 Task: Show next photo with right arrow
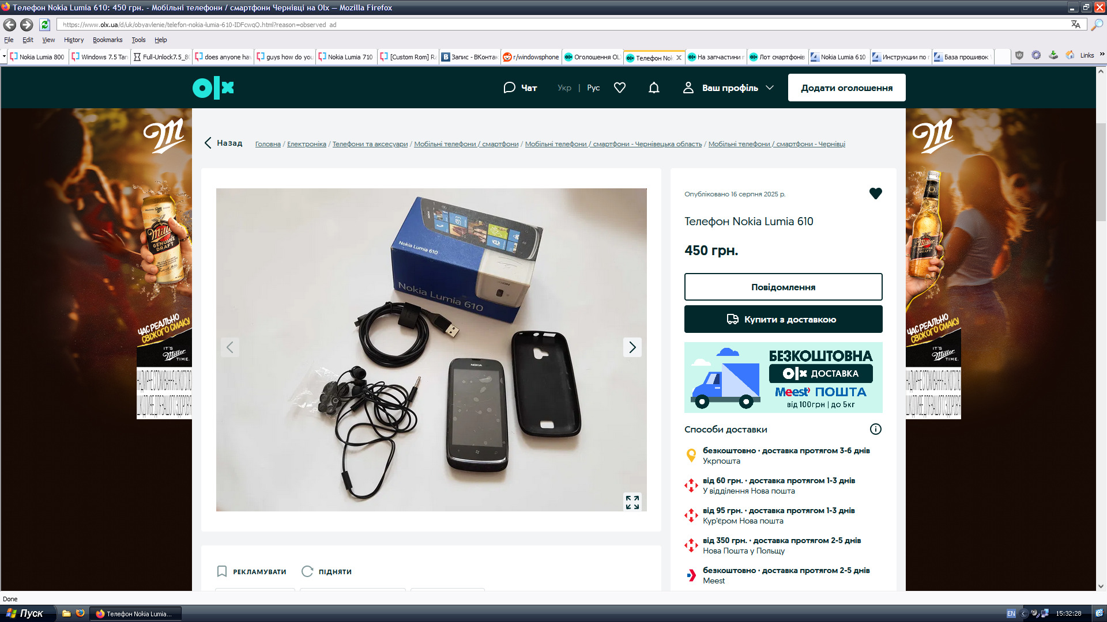tap(632, 347)
